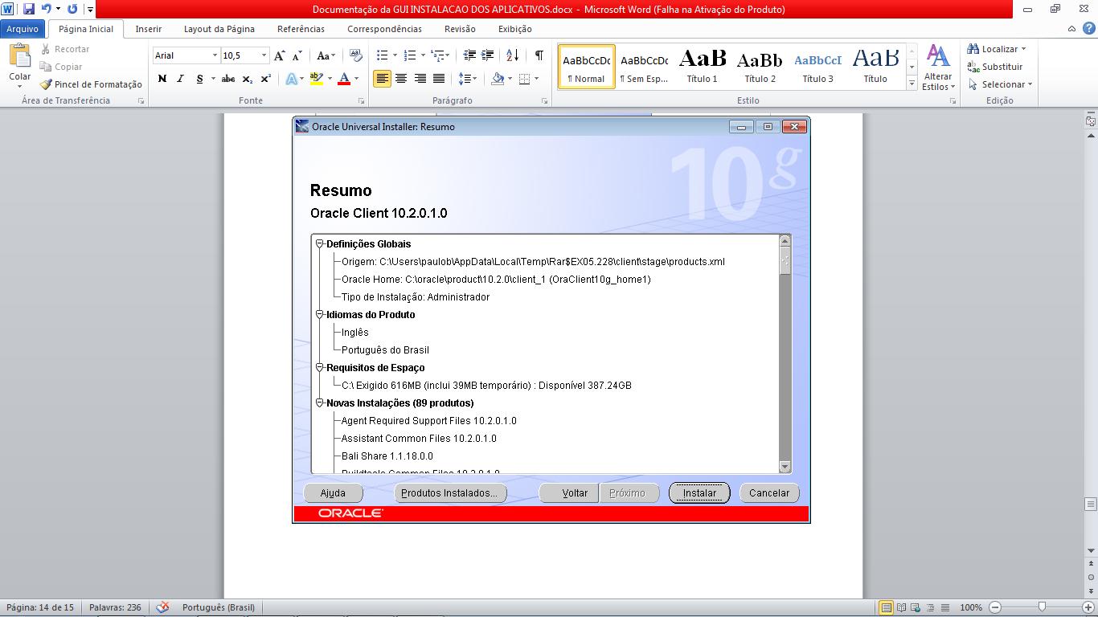Click the Grow Font icon
Screen dimensions: 1098x617
click(279, 55)
